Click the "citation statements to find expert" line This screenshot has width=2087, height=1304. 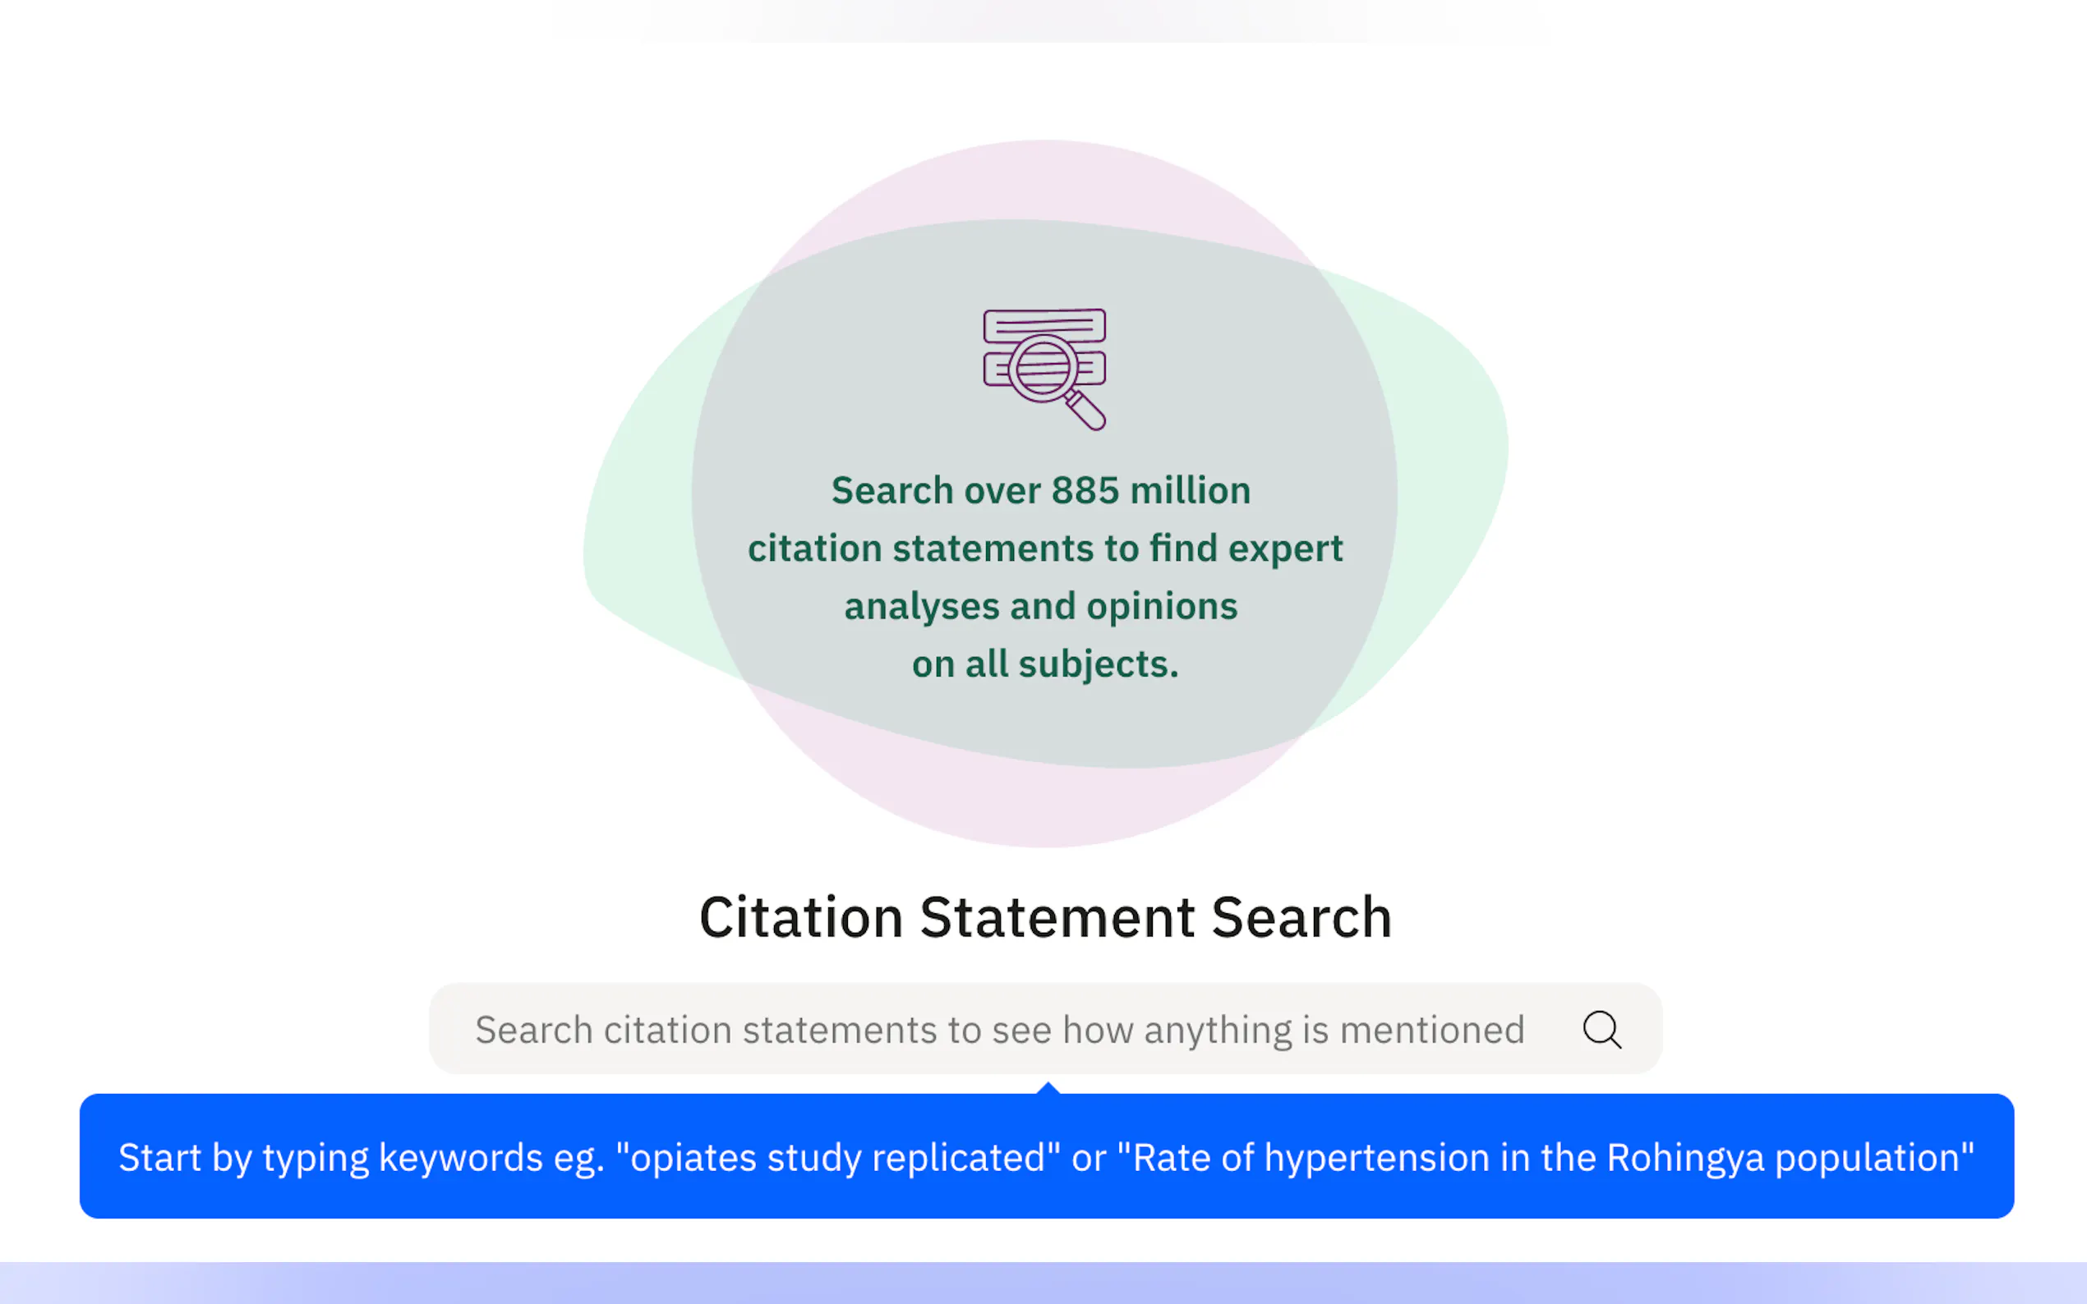(x=1045, y=549)
